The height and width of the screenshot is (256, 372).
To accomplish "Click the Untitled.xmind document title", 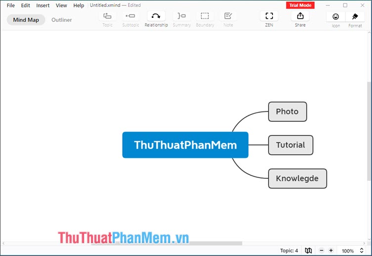I will point(105,5).
